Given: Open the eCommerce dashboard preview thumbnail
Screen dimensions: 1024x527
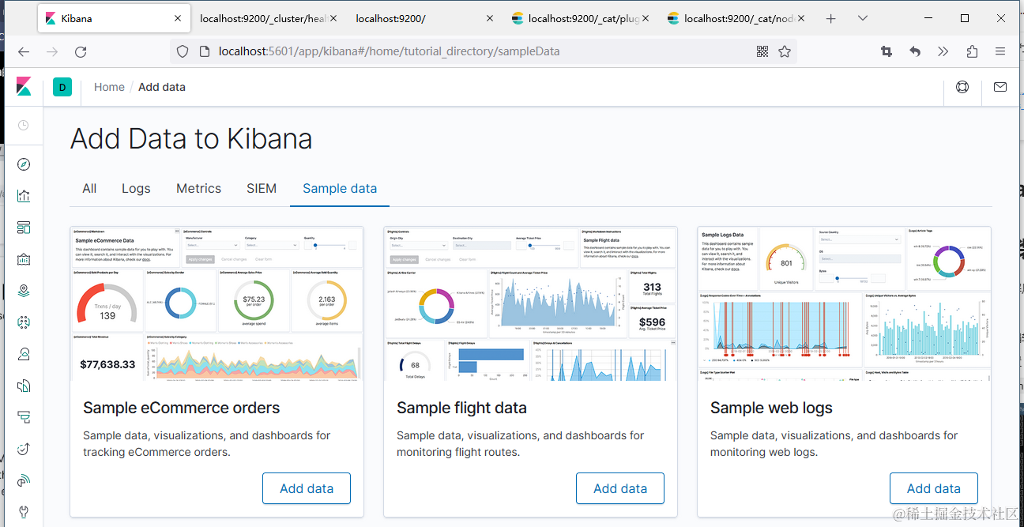Looking at the screenshot, I should [x=216, y=303].
